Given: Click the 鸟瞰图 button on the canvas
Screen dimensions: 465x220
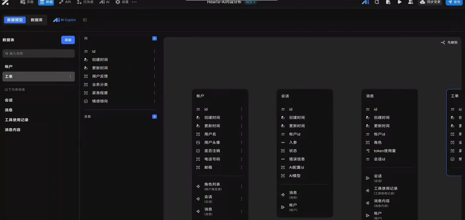Looking at the screenshot, I should pyautogui.click(x=449, y=42).
